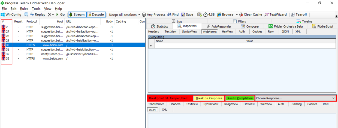Image resolution: width=338 pixels, height=128 pixels.
Task: Open Keep: All sessions dropdown
Action: (124, 14)
